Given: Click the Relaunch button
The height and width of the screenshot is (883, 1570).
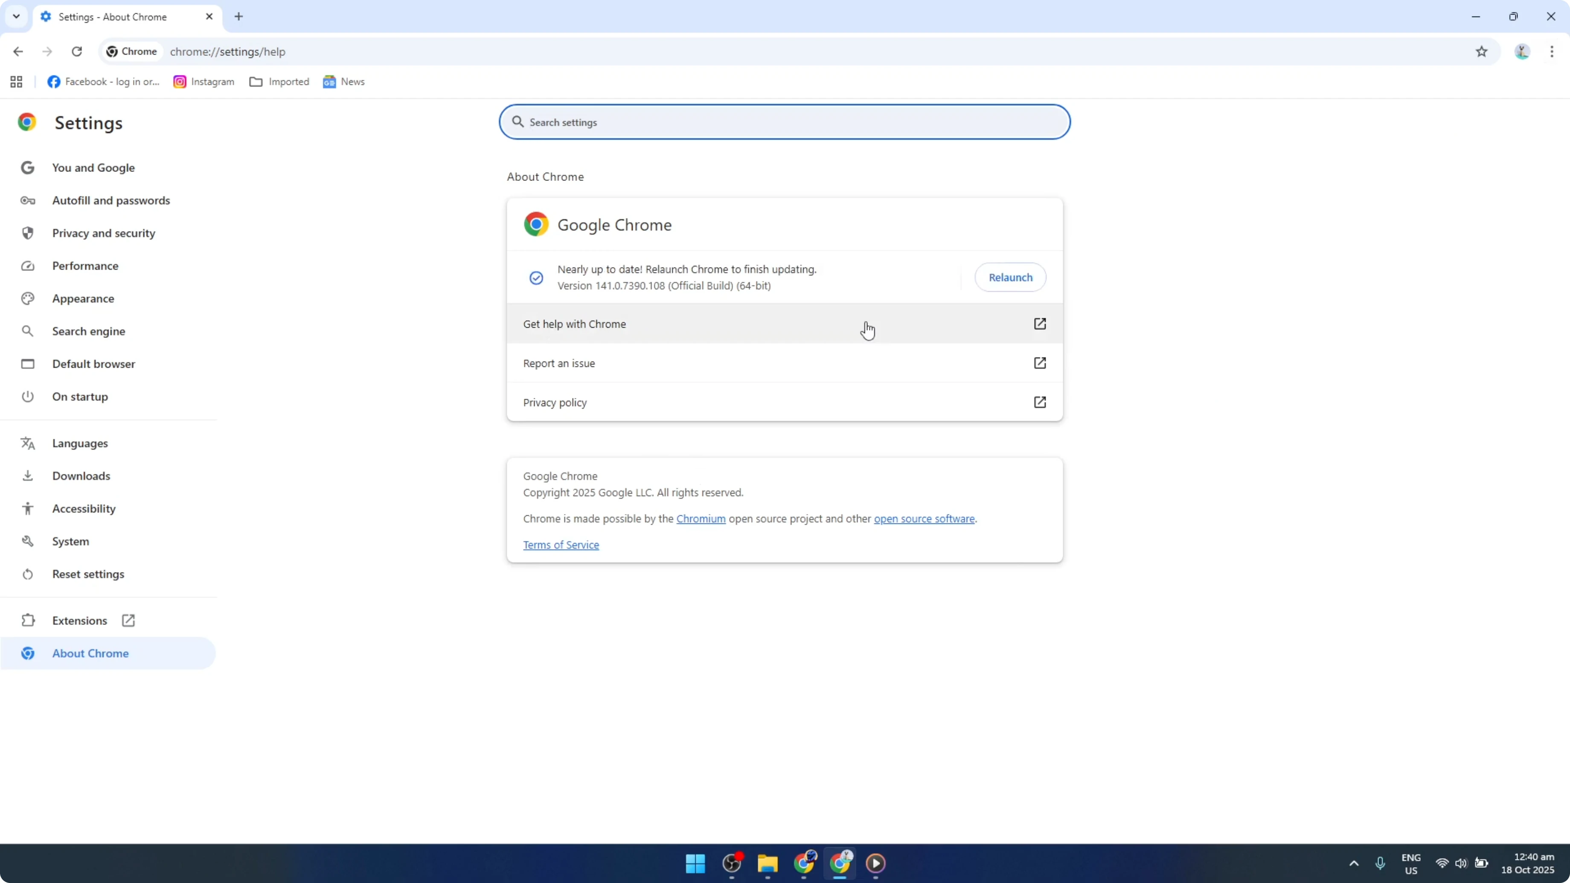Looking at the screenshot, I should tap(1010, 277).
